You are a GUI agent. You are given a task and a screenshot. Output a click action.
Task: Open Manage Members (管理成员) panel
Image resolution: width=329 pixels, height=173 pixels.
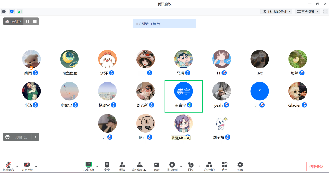(x=139, y=166)
